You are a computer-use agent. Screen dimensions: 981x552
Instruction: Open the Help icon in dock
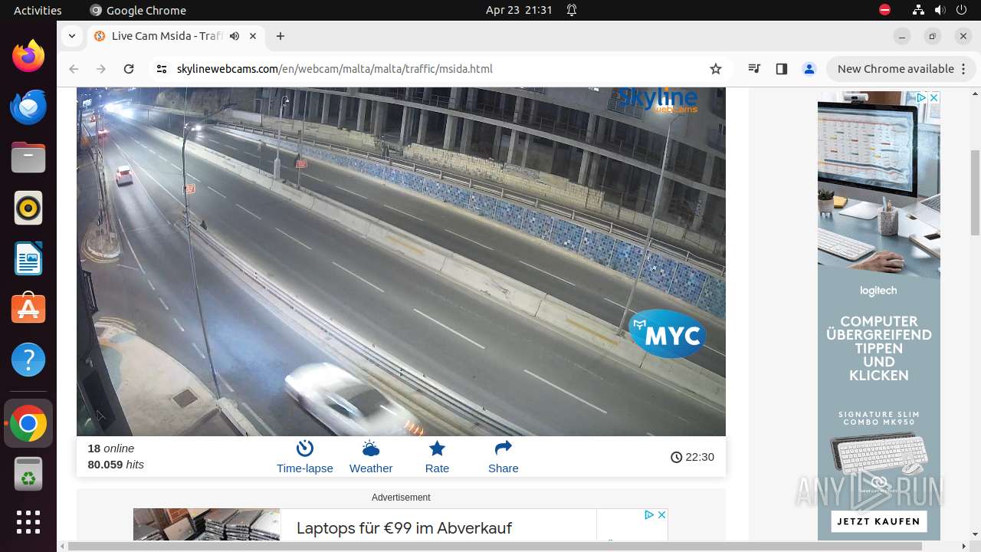(28, 360)
